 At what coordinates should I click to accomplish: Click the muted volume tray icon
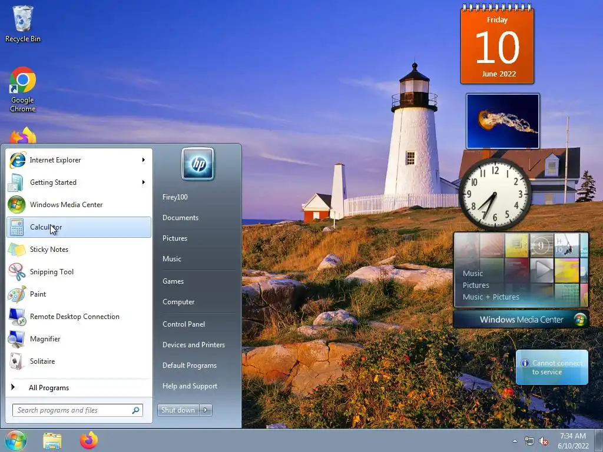tap(544, 441)
